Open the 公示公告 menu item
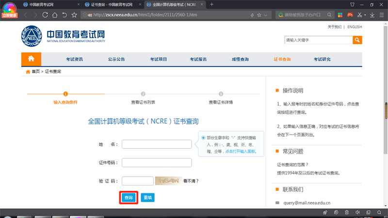The width and height of the screenshot is (388, 218). [116, 59]
